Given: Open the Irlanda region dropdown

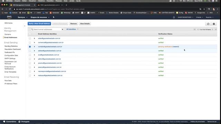Looking at the screenshot, I should point(200,17).
